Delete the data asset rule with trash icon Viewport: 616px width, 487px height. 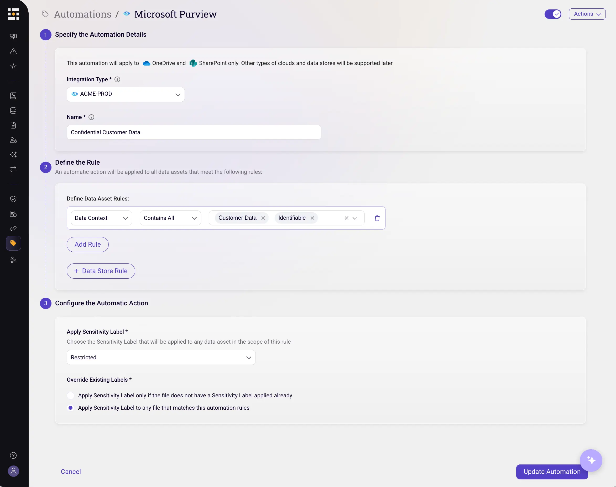pyautogui.click(x=377, y=218)
